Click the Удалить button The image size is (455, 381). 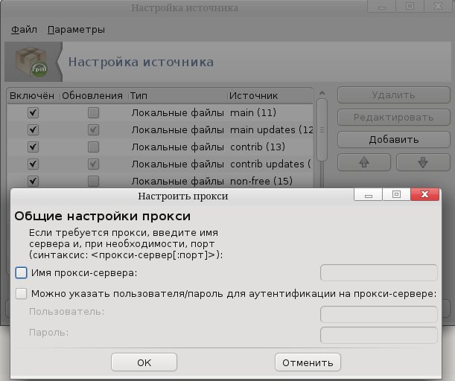coord(394,95)
